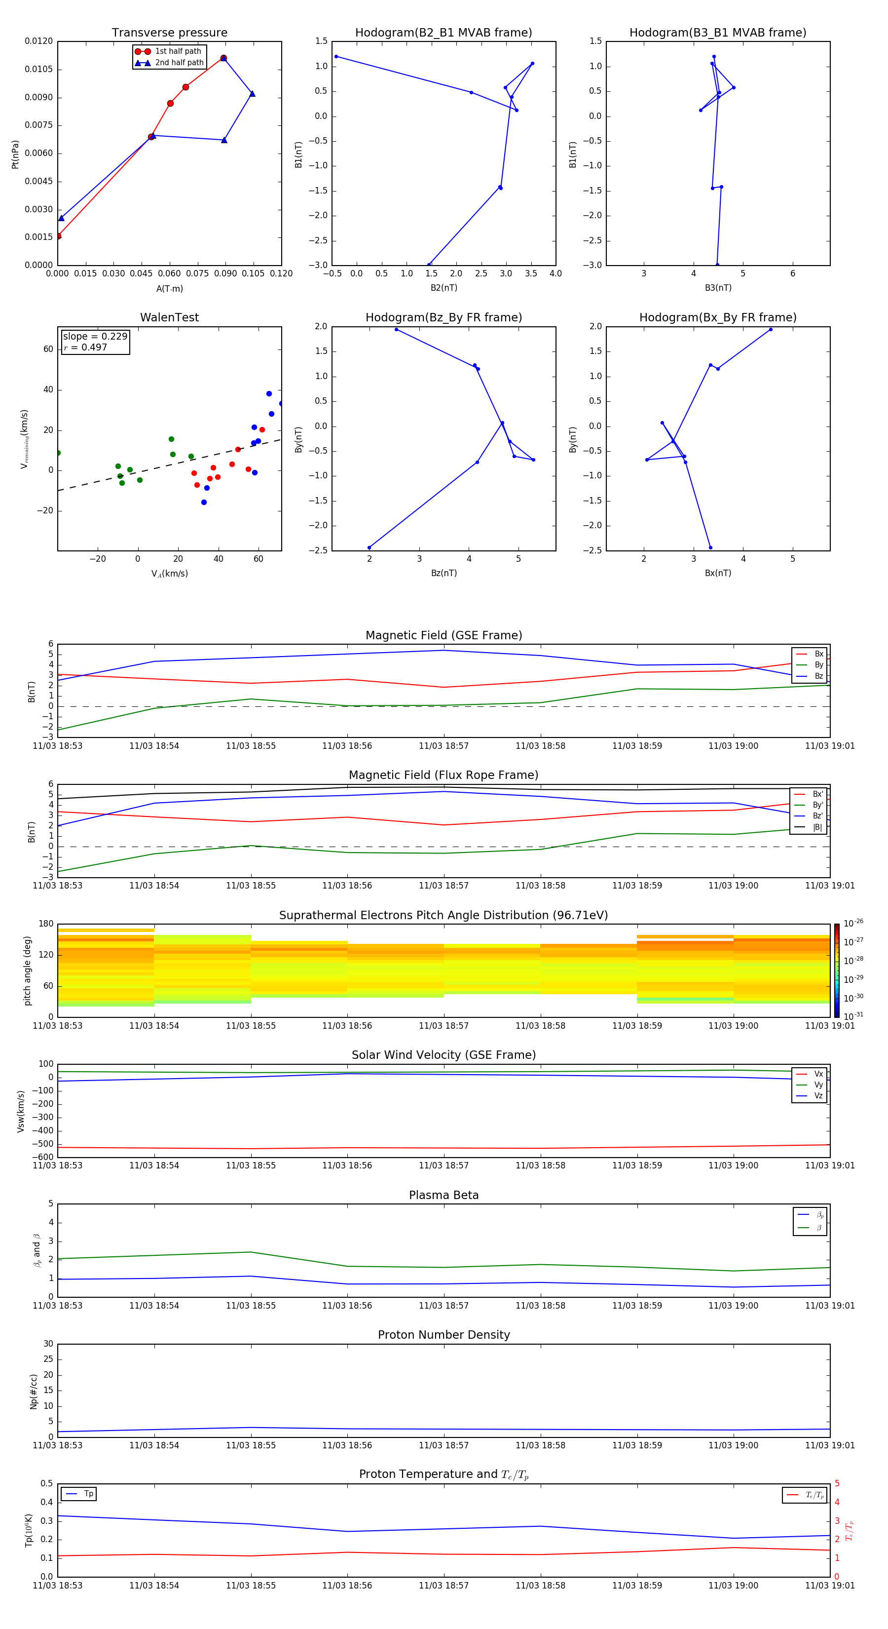Image resolution: width=888 pixels, height=1629 pixels.
Task: Click 'Vz' in the velocity legend
Action: 810,1096
